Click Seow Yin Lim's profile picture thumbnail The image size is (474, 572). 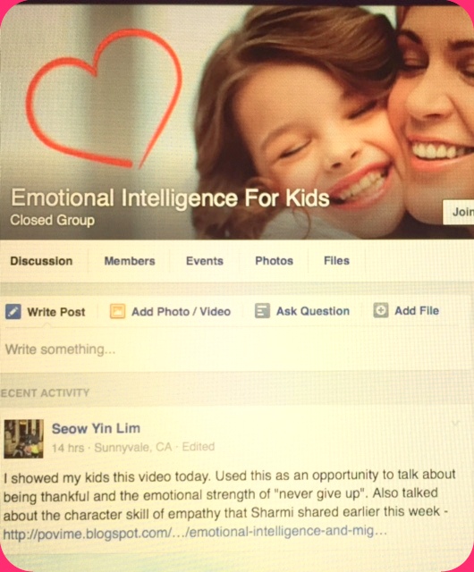pos(24,439)
